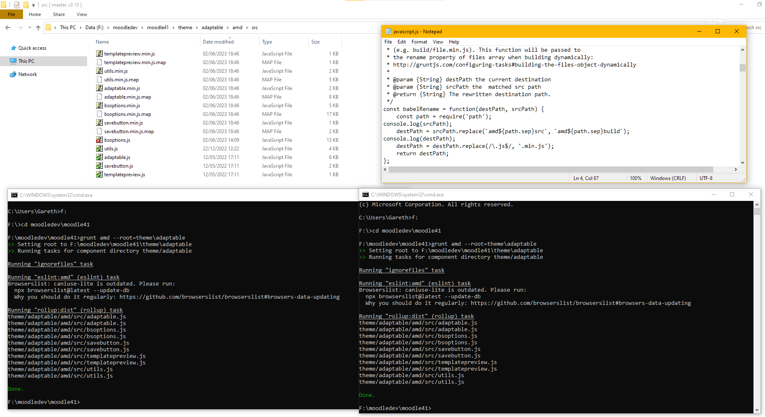
Task: Click Notepad scroll down arrow
Action: click(742, 163)
